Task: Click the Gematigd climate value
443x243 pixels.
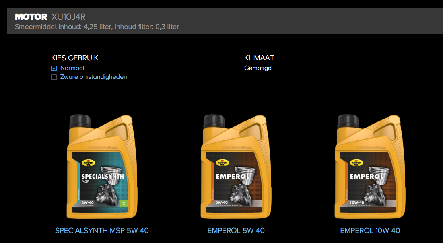Action: coord(258,68)
